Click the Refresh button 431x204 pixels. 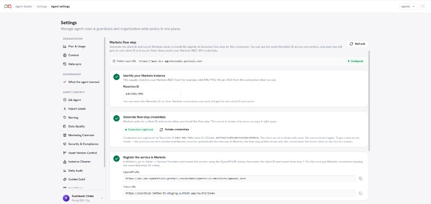pos(357,44)
